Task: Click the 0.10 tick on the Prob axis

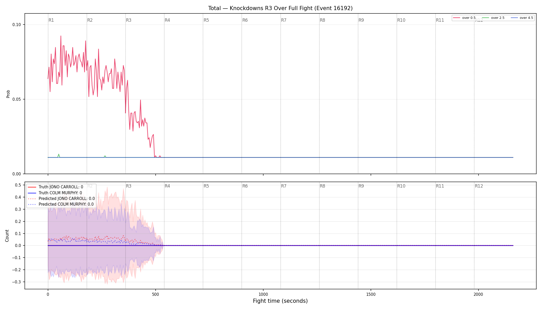Action: [17, 25]
